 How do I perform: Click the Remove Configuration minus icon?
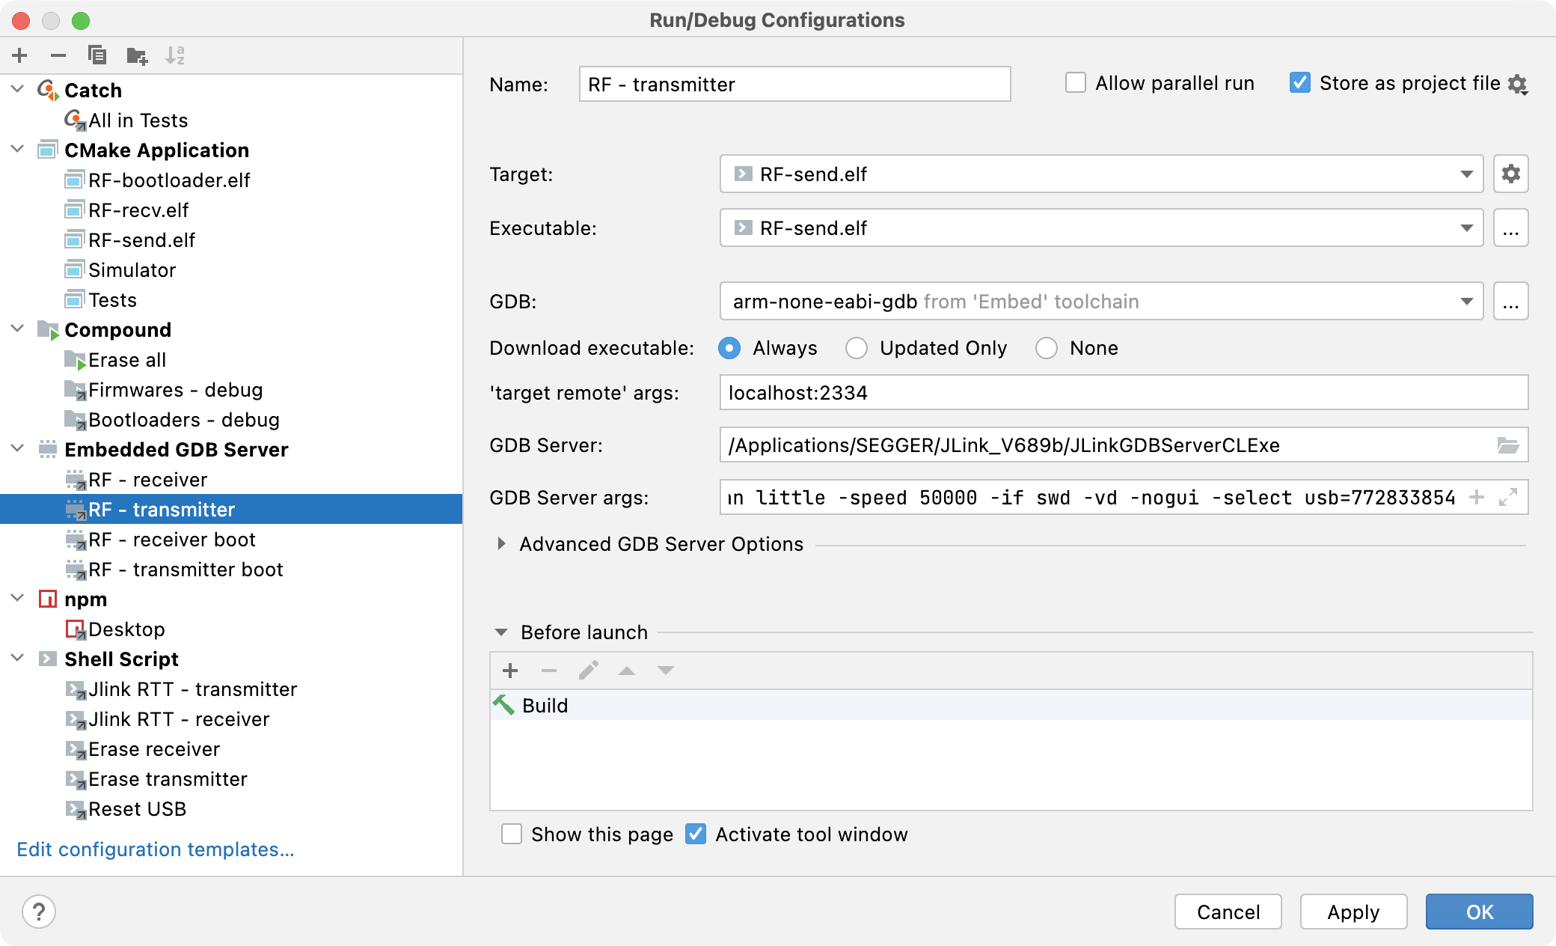[x=58, y=55]
